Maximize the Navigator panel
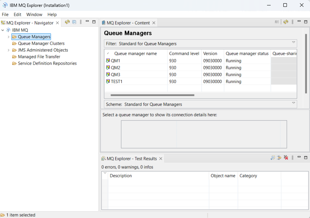This screenshot has width=310, height=218. (x=94, y=22)
